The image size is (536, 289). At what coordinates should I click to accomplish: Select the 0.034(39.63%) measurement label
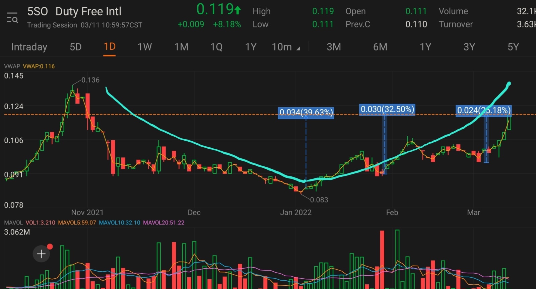coord(306,113)
